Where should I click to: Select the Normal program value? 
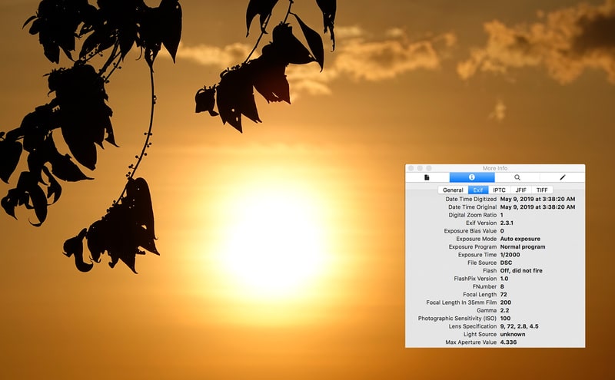[523, 246]
